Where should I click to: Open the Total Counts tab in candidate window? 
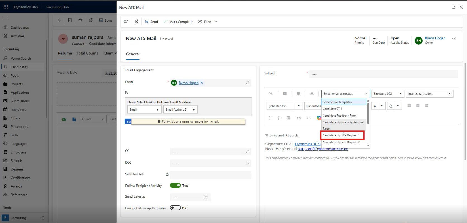tap(87, 53)
